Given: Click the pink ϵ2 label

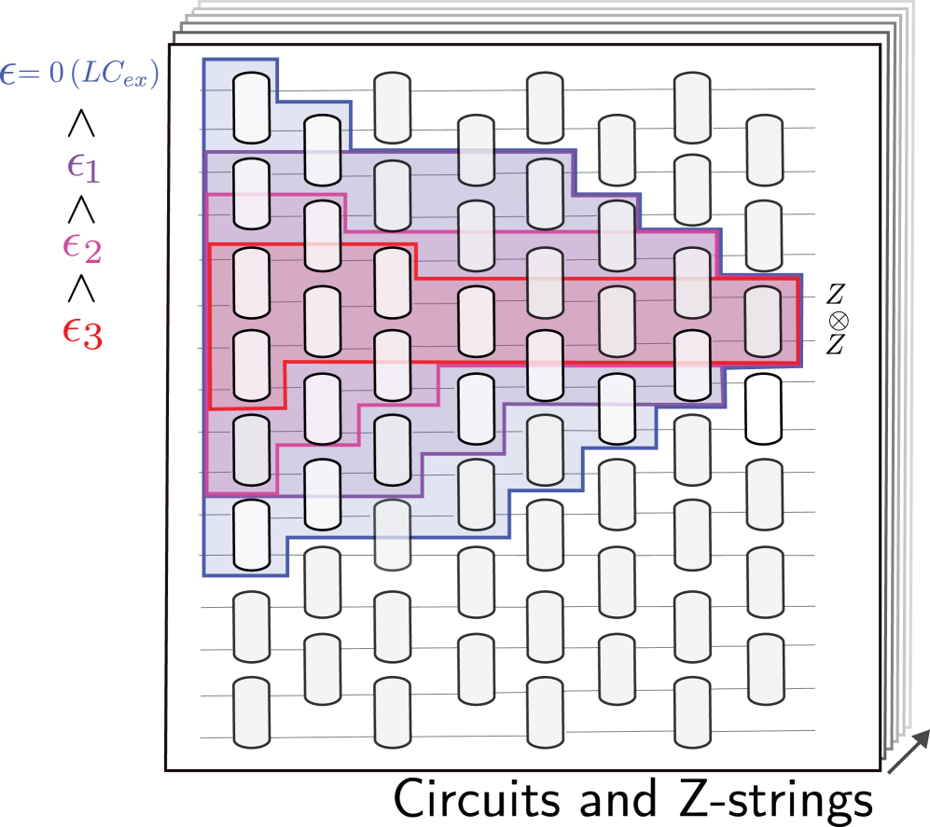Looking at the screenshot, I should tap(82, 248).
